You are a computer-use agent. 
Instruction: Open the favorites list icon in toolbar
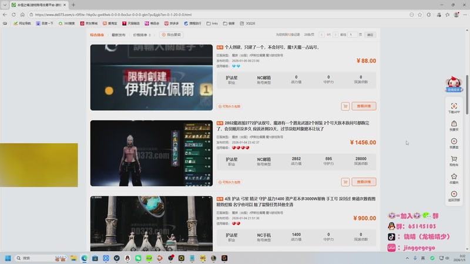click(x=448, y=14)
